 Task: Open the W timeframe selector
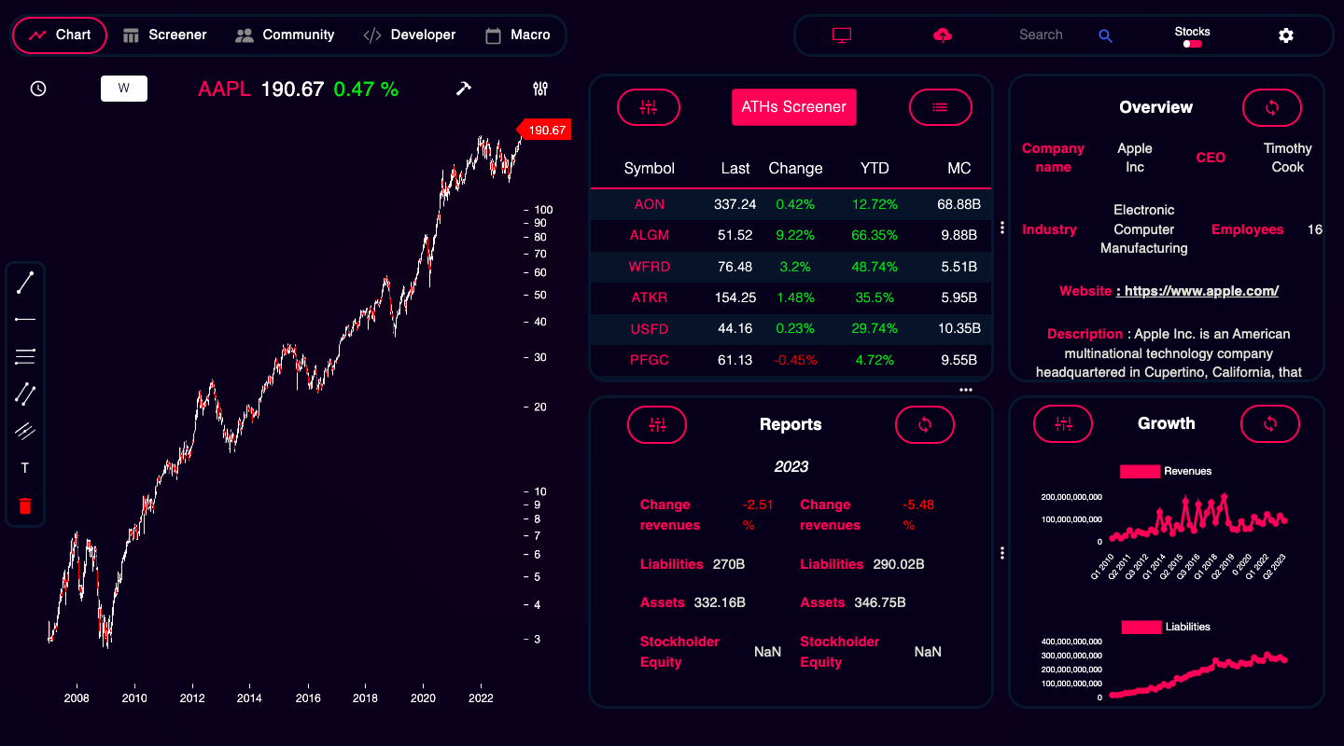tap(124, 89)
